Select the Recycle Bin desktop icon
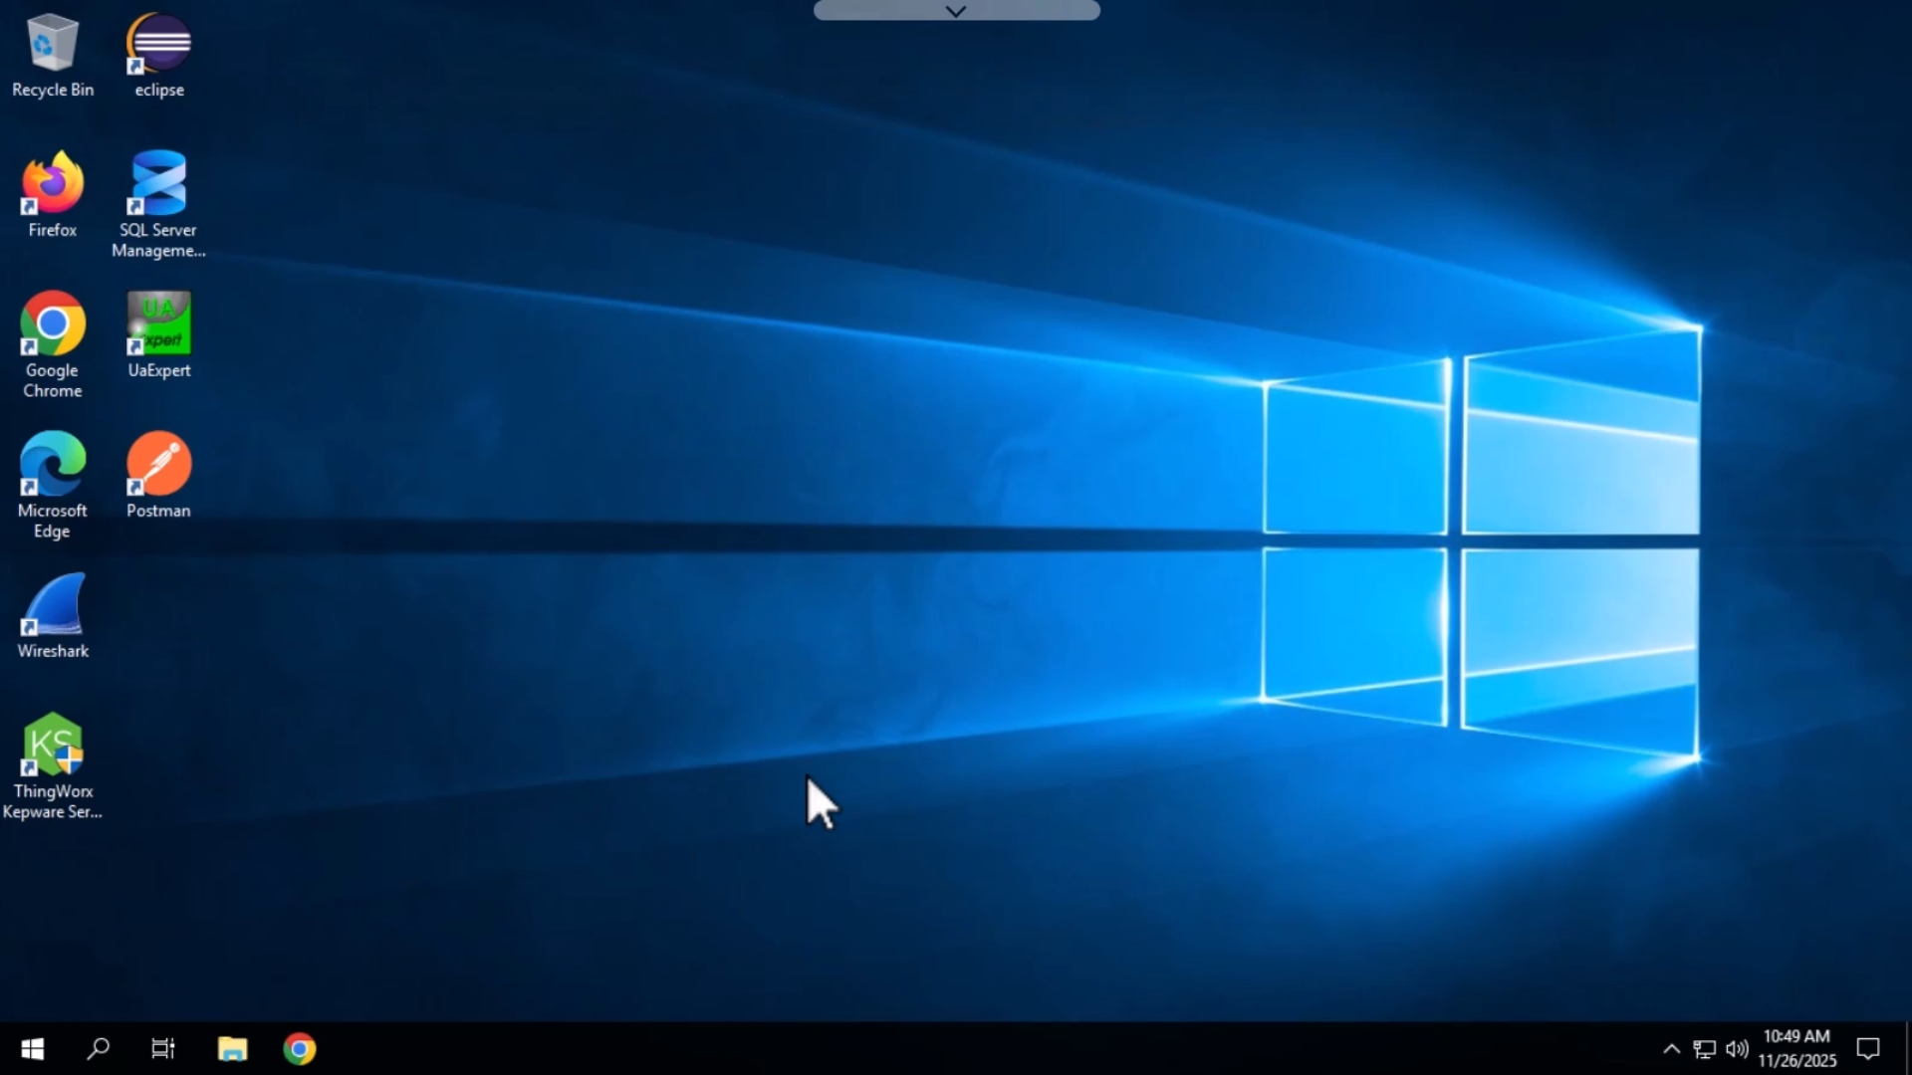Screen dimensions: 1912x1075 click(x=53, y=56)
